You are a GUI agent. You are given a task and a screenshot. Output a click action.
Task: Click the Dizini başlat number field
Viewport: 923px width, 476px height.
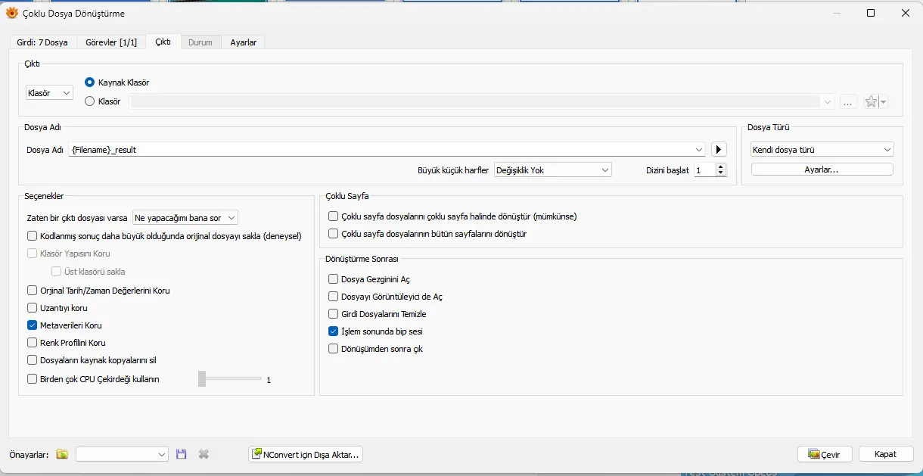[704, 170]
